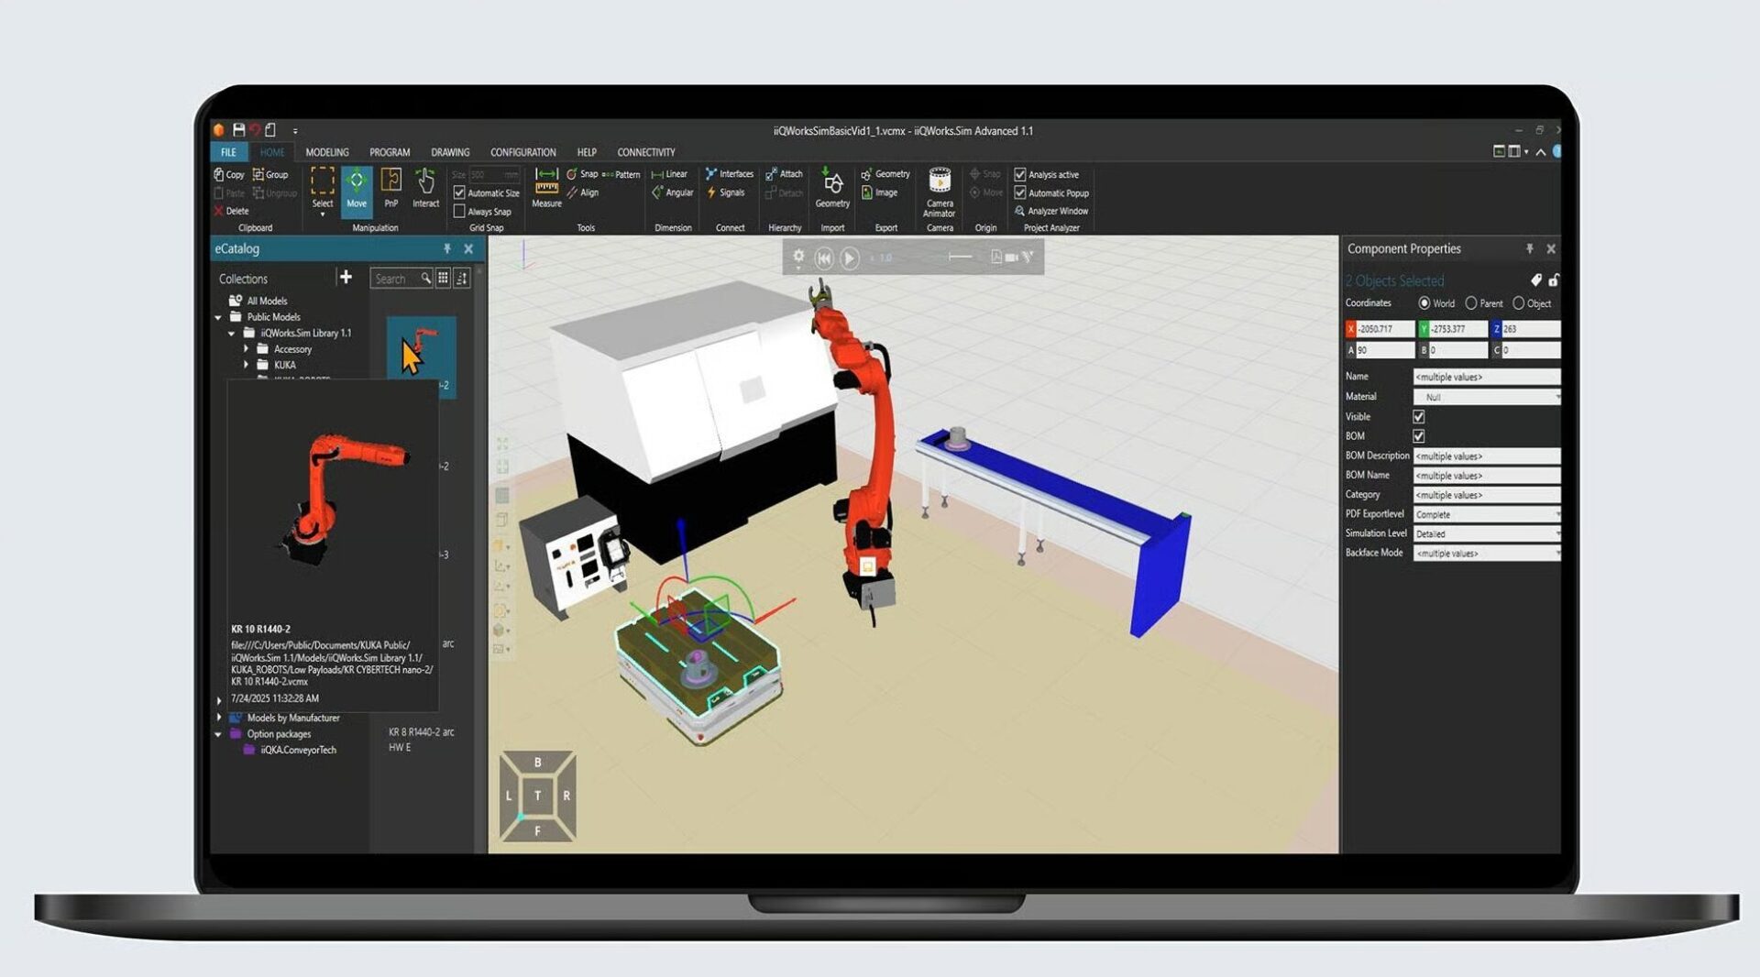
Task: Expand the KUKA folder in eCatalog
Action: click(246, 365)
